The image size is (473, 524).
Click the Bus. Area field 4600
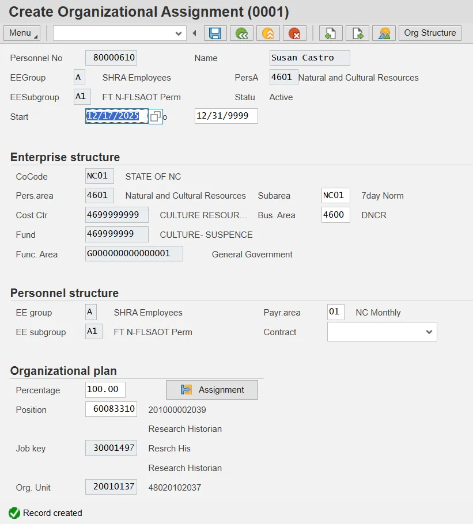pyautogui.click(x=336, y=215)
